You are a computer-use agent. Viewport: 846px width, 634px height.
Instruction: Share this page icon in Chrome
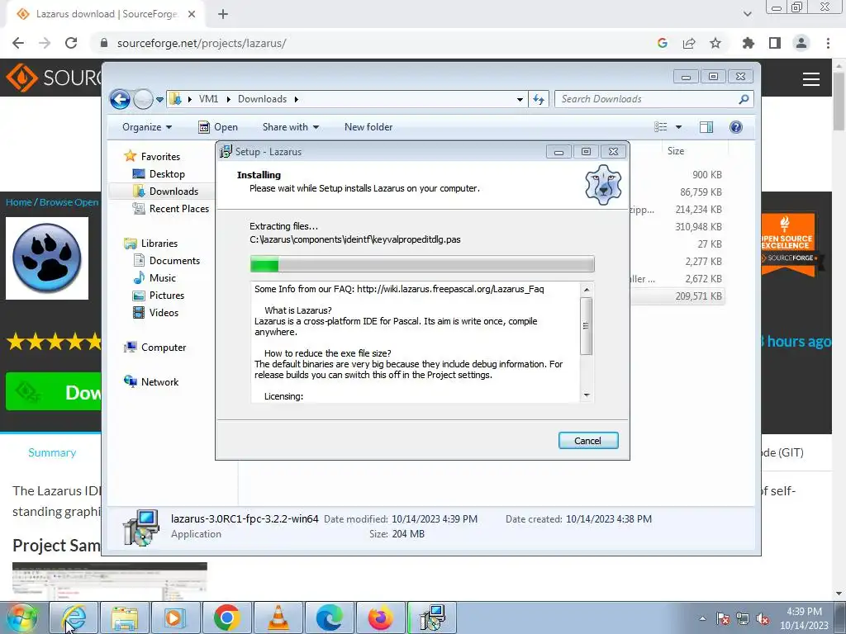tap(689, 43)
